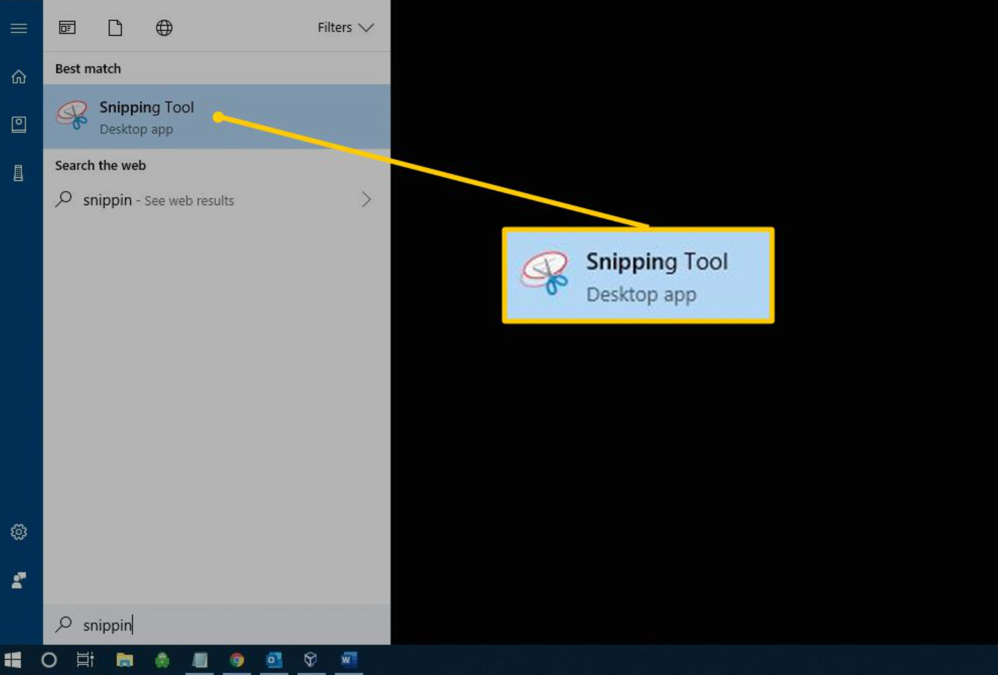The width and height of the screenshot is (998, 675).
Task: Filter results by Web globe icon
Action: coord(164,28)
